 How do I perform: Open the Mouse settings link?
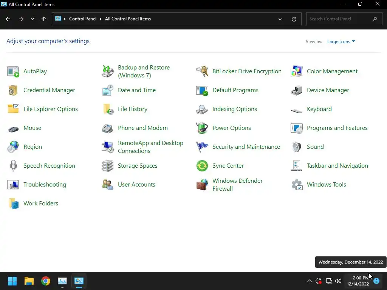click(x=33, y=128)
